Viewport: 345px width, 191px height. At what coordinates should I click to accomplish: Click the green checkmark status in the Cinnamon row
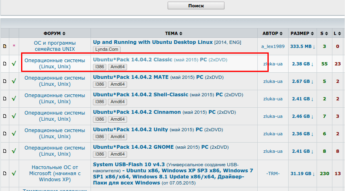pos(14,116)
